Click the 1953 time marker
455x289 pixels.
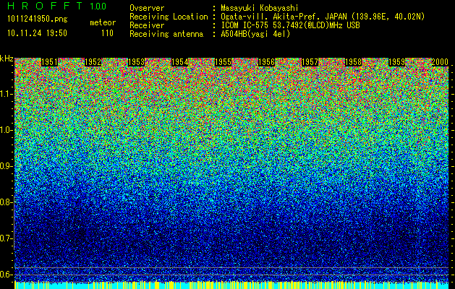[x=136, y=62]
